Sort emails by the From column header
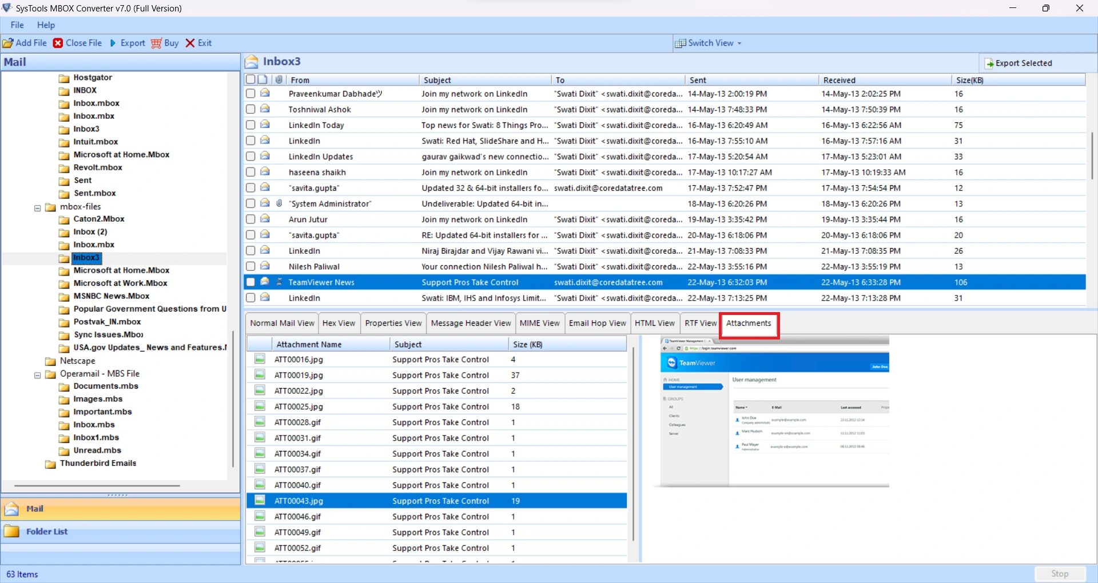1098x583 pixels. (x=351, y=80)
